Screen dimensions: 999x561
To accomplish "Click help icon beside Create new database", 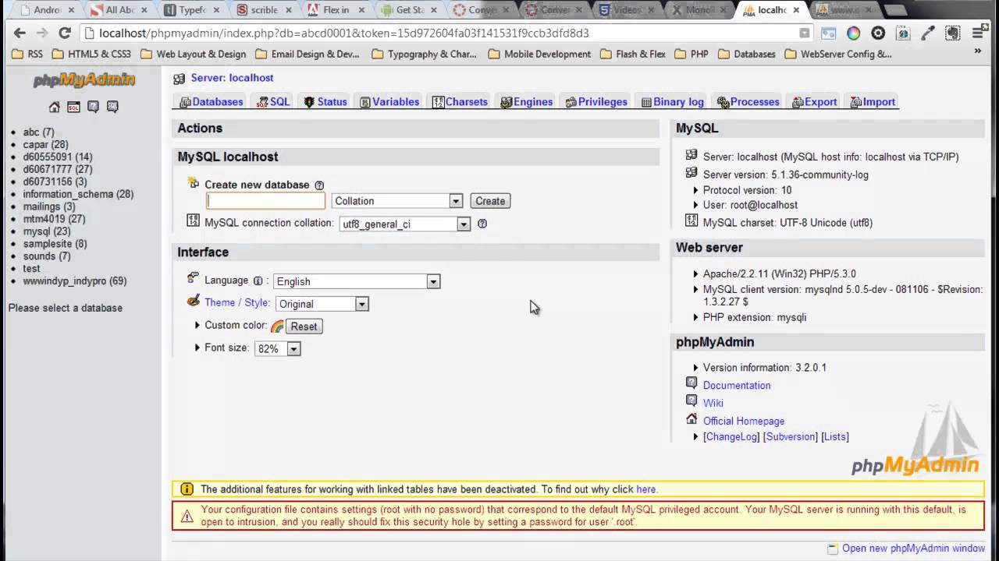I will (x=319, y=185).
